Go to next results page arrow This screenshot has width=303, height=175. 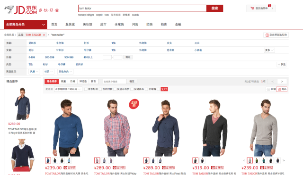click(282, 82)
